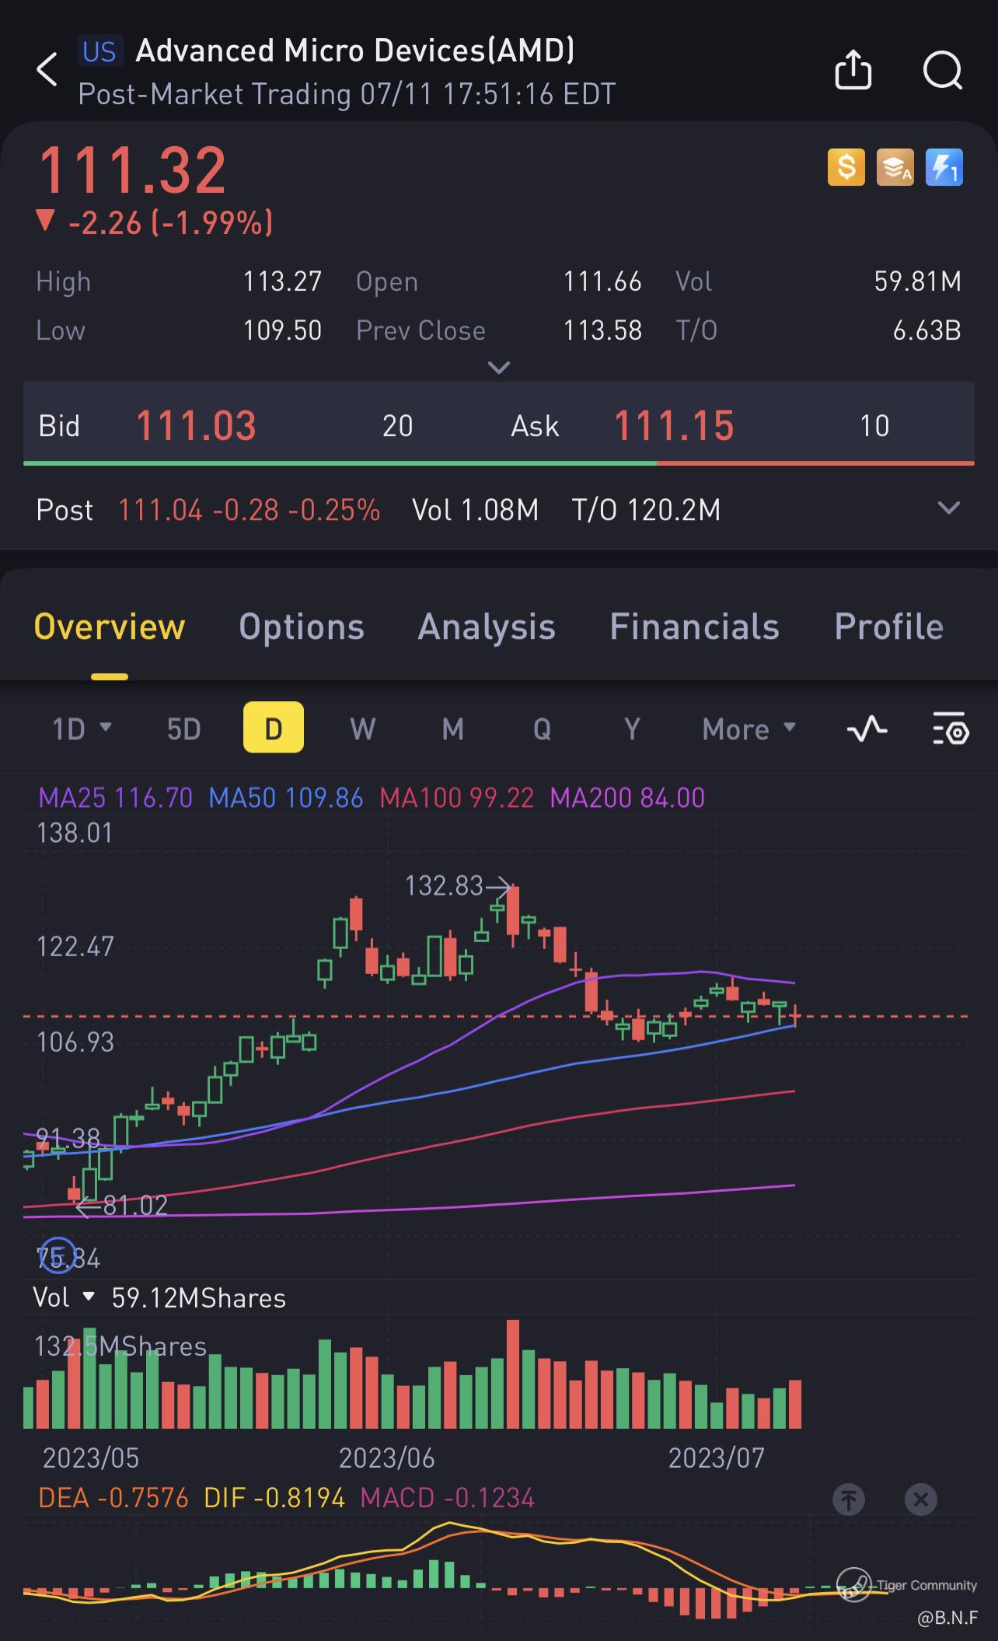
Task: Switch to the Financials tab
Action: coord(694,627)
